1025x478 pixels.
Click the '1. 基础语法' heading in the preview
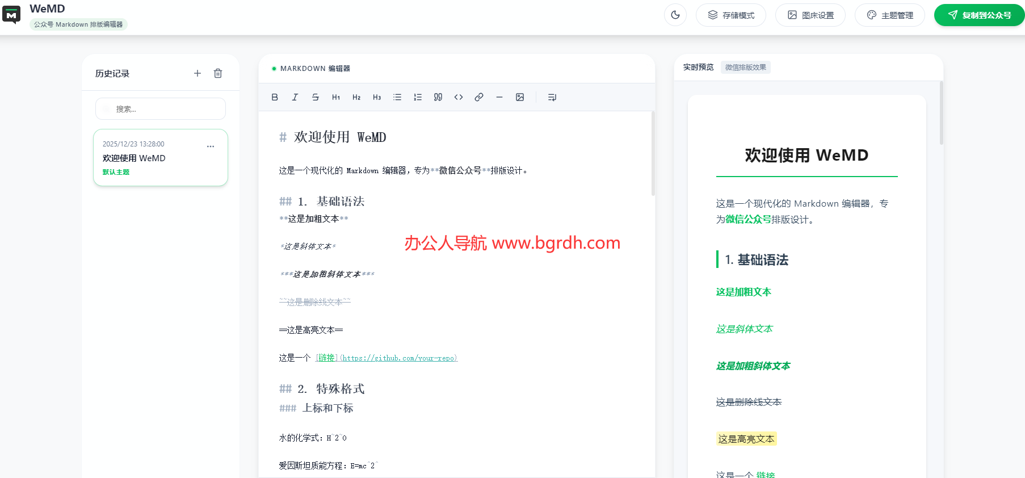point(757,259)
